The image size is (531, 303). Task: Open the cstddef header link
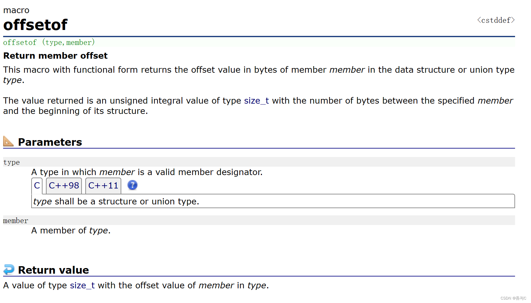tap(496, 20)
